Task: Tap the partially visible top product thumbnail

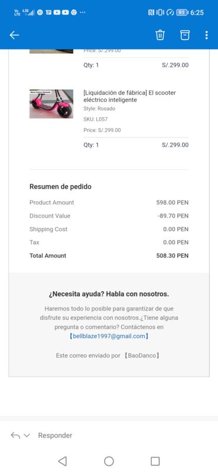Action: pos(51,51)
